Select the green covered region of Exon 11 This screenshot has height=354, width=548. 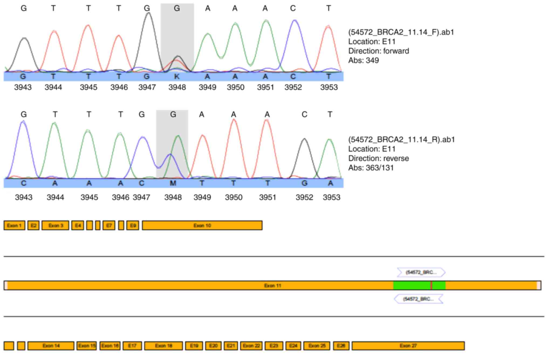(411, 285)
